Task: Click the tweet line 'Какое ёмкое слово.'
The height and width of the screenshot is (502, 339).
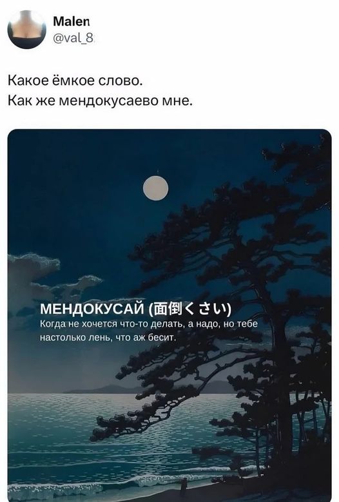Action: click(x=75, y=80)
